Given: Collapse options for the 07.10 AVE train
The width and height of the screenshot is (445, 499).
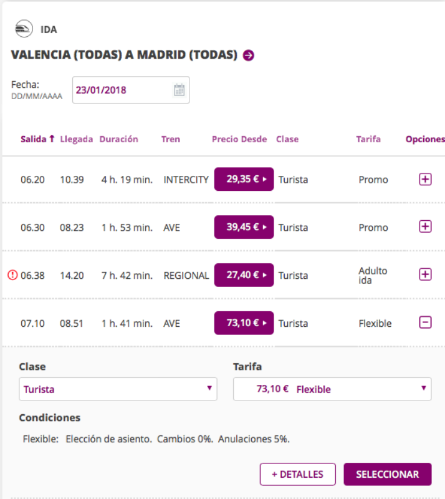Looking at the screenshot, I should pos(425,322).
